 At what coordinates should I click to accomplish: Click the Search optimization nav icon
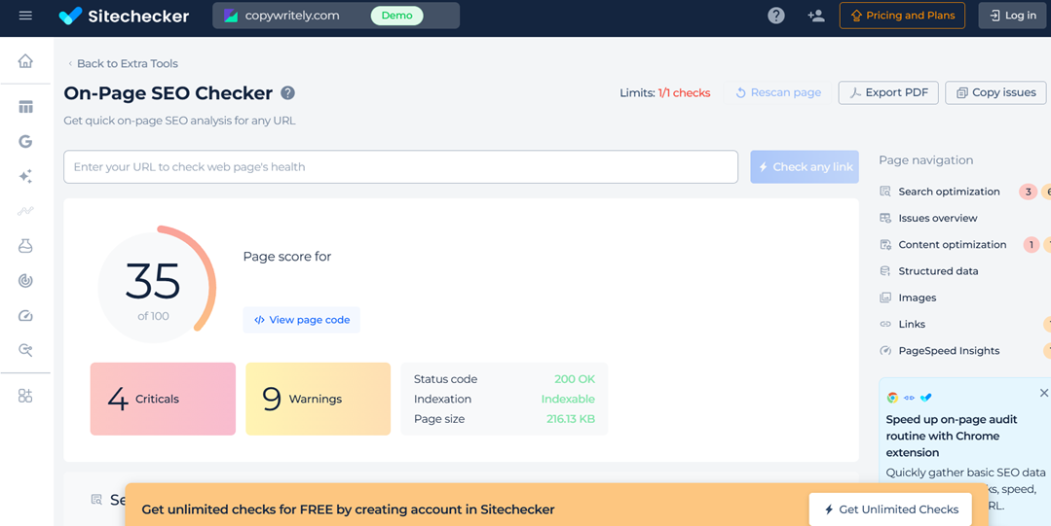pos(885,192)
